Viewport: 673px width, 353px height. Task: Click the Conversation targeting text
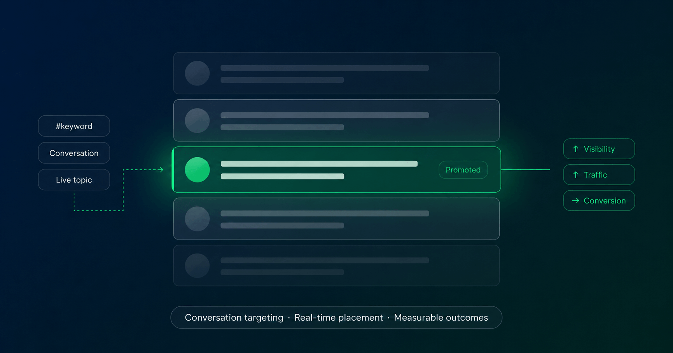pyautogui.click(x=234, y=317)
